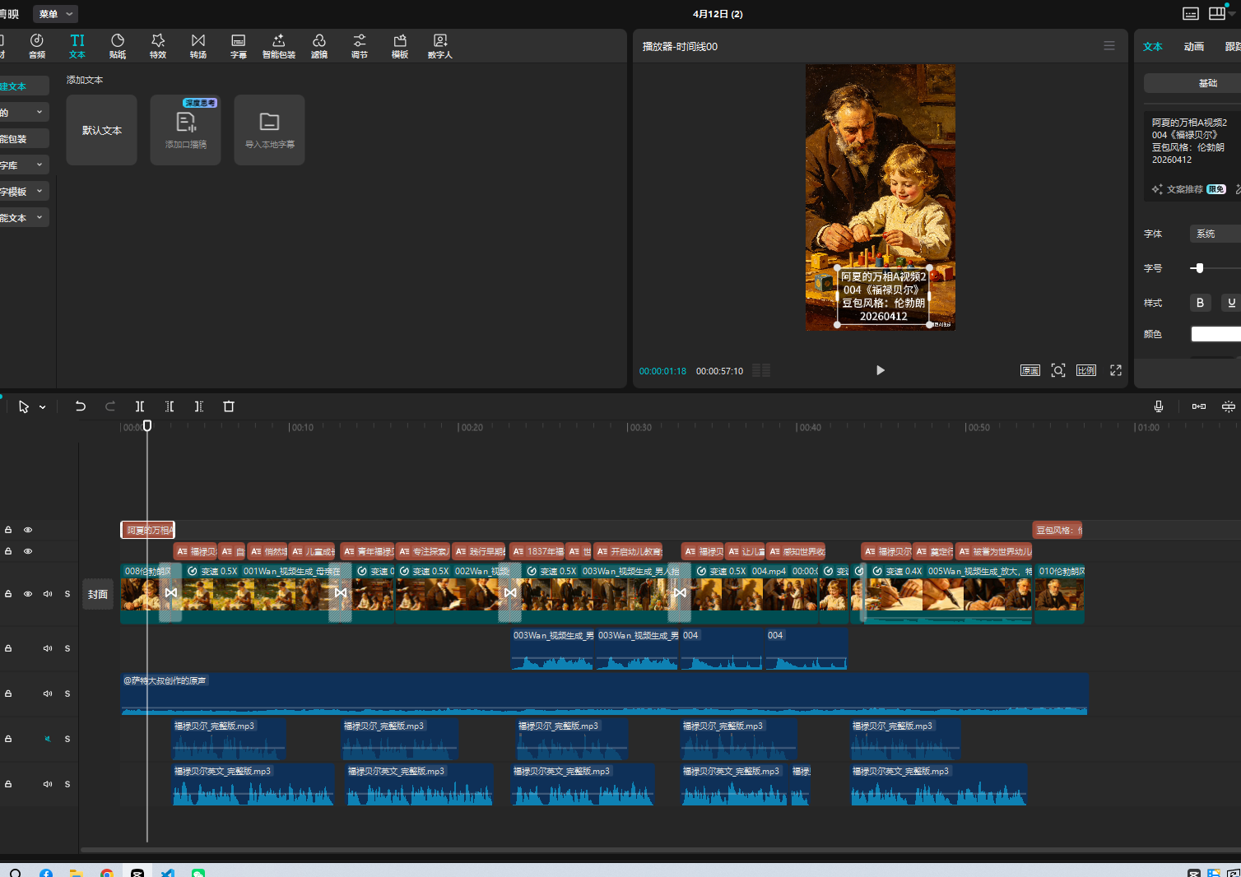Click 添加口播稿 card
Image resolution: width=1241 pixels, height=877 pixels.
[x=186, y=130]
